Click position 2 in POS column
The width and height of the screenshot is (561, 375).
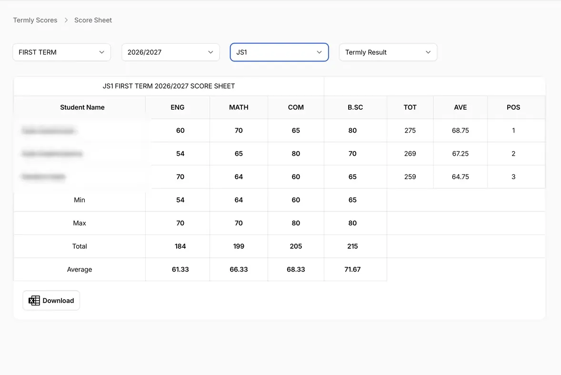(513, 153)
